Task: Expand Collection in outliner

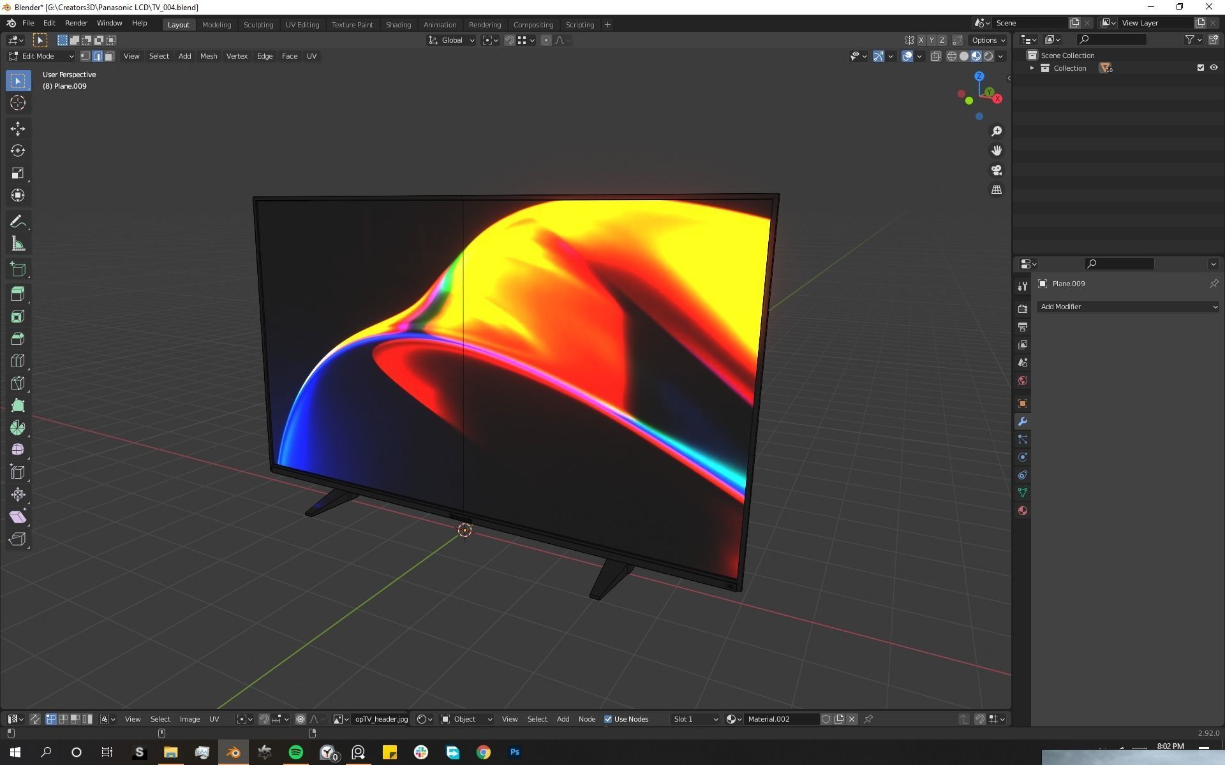Action: pyautogui.click(x=1032, y=68)
